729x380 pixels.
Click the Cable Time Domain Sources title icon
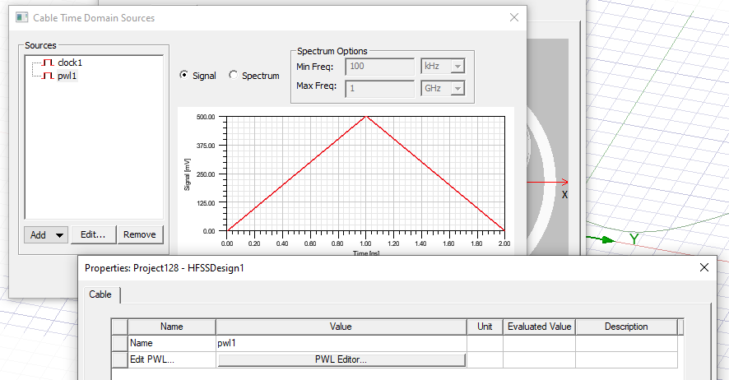coord(19,17)
